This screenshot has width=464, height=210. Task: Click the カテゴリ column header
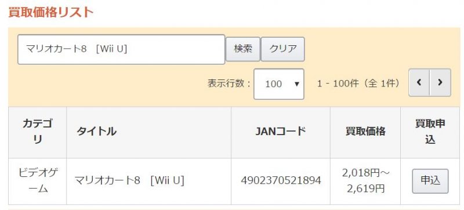coord(38,132)
